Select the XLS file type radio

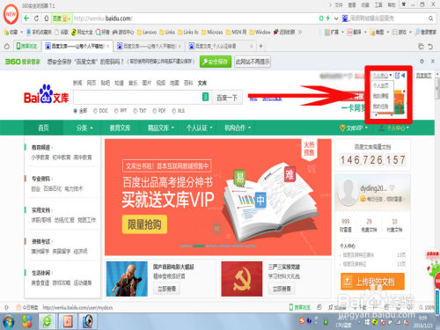(174, 111)
